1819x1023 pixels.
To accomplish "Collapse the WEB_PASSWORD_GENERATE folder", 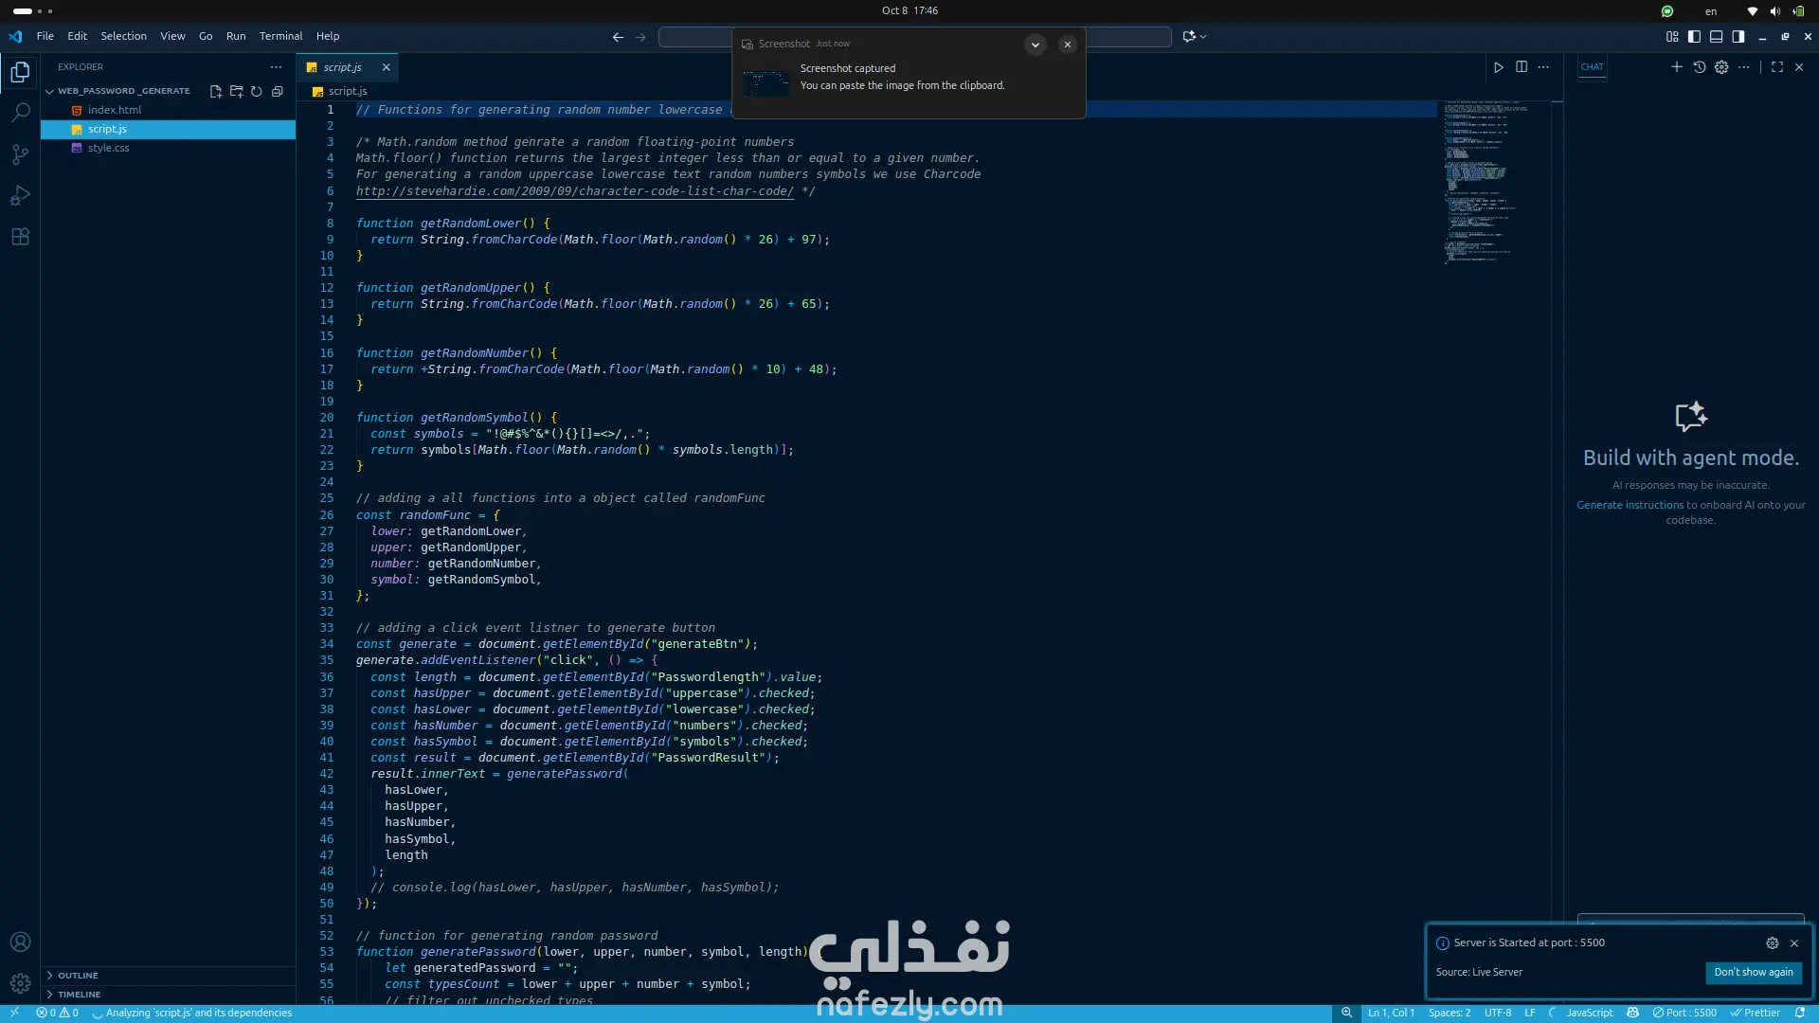I will click(x=49, y=92).
